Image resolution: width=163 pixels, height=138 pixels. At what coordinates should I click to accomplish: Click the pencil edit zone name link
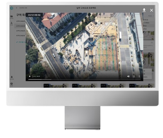21,42
